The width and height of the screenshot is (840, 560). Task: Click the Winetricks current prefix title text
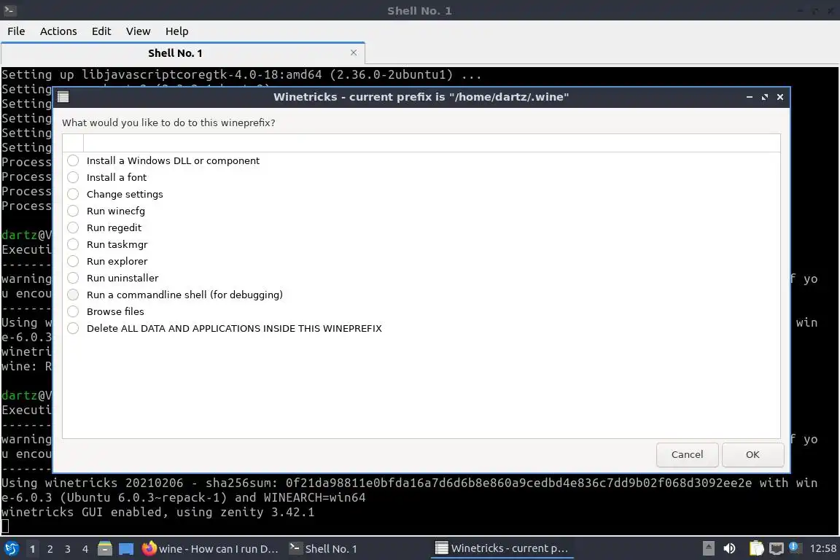(x=421, y=97)
